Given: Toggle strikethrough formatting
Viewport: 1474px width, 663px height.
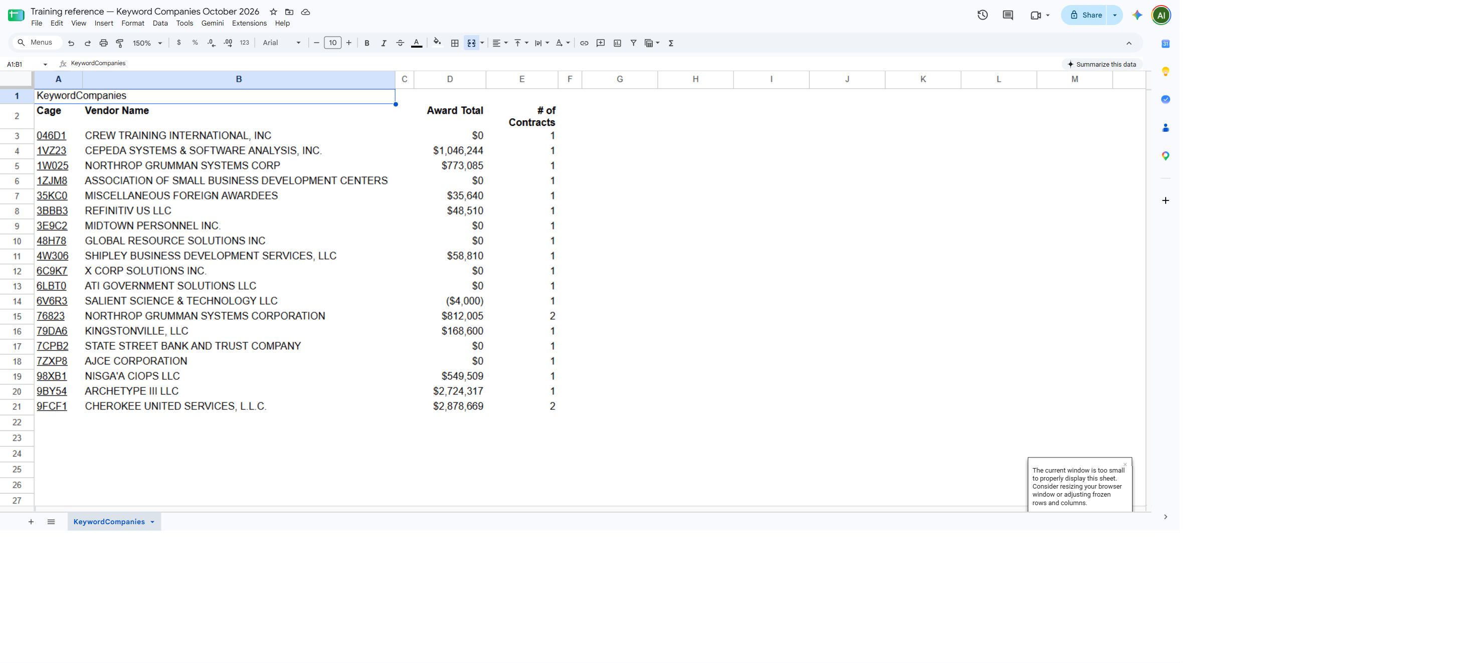Looking at the screenshot, I should [400, 43].
